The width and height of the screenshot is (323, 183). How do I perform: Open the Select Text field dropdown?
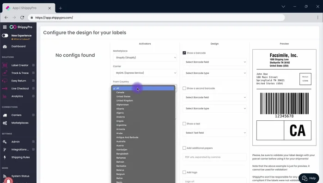pos(214,133)
